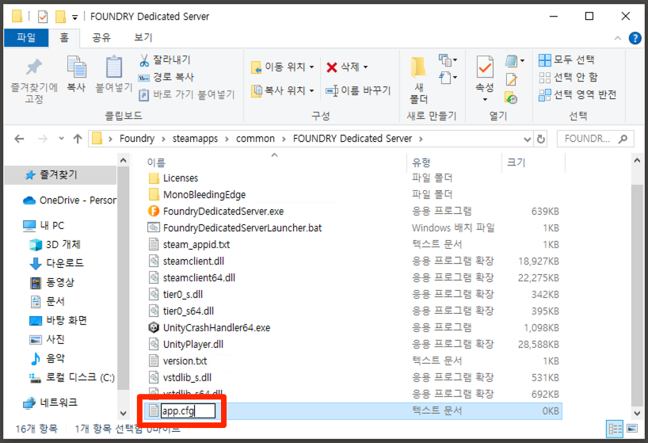The width and height of the screenshot is (648, 443).
Task: Expand the Delete (삭제) dropdown arrow
Action: [x=366, y=67]
